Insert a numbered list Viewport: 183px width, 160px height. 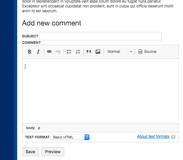[78, 52]
